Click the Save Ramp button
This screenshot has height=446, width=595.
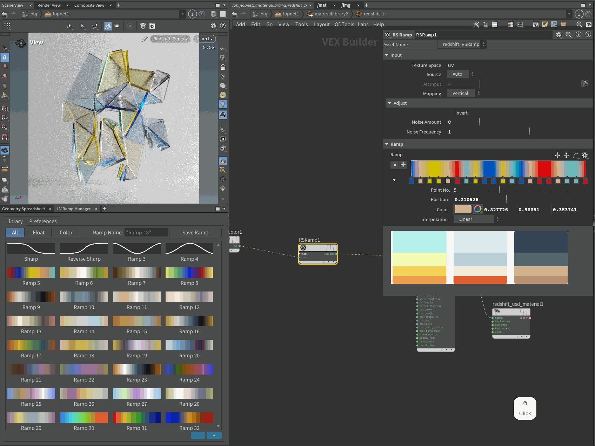(x=195, y=233)
